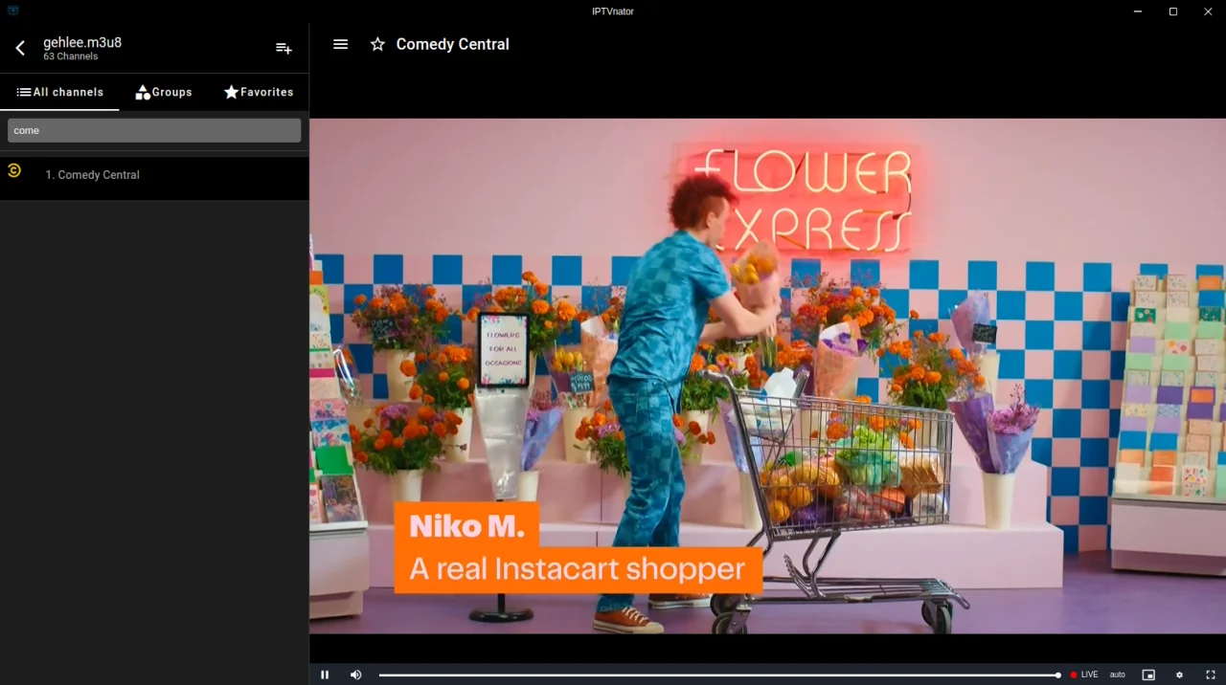Image resolution: width=1226 pixels, height=685 pixels.
Task: Star Comedy Central as a favorite
Action: pyautogui.click(x=377, y=44)
